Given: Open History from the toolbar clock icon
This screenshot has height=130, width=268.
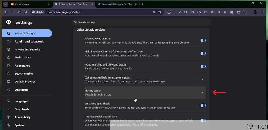Looking at the screenshot, I should [206, 12].
